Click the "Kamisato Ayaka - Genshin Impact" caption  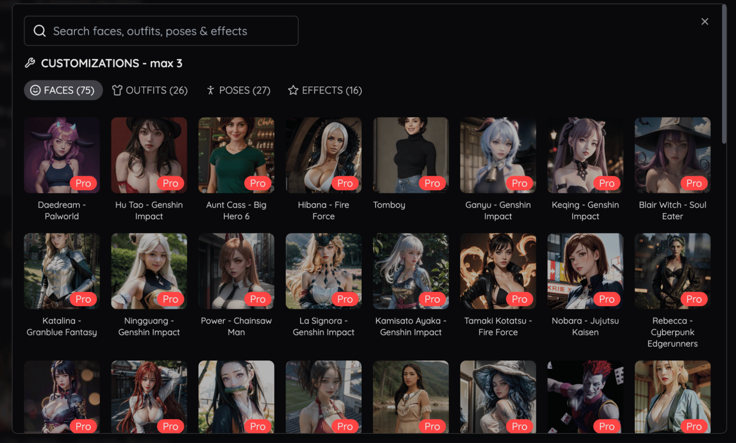[x=411, y=326]
